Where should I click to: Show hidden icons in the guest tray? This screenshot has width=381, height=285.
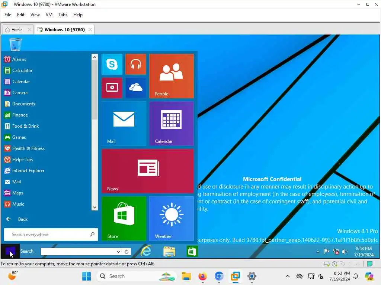coord(318,252)
